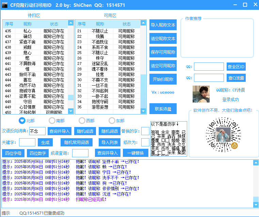Viewport: 259px width, 217px height.
Task: Click 昵称 column header in 待扫区
Action: tap(28, 24)
